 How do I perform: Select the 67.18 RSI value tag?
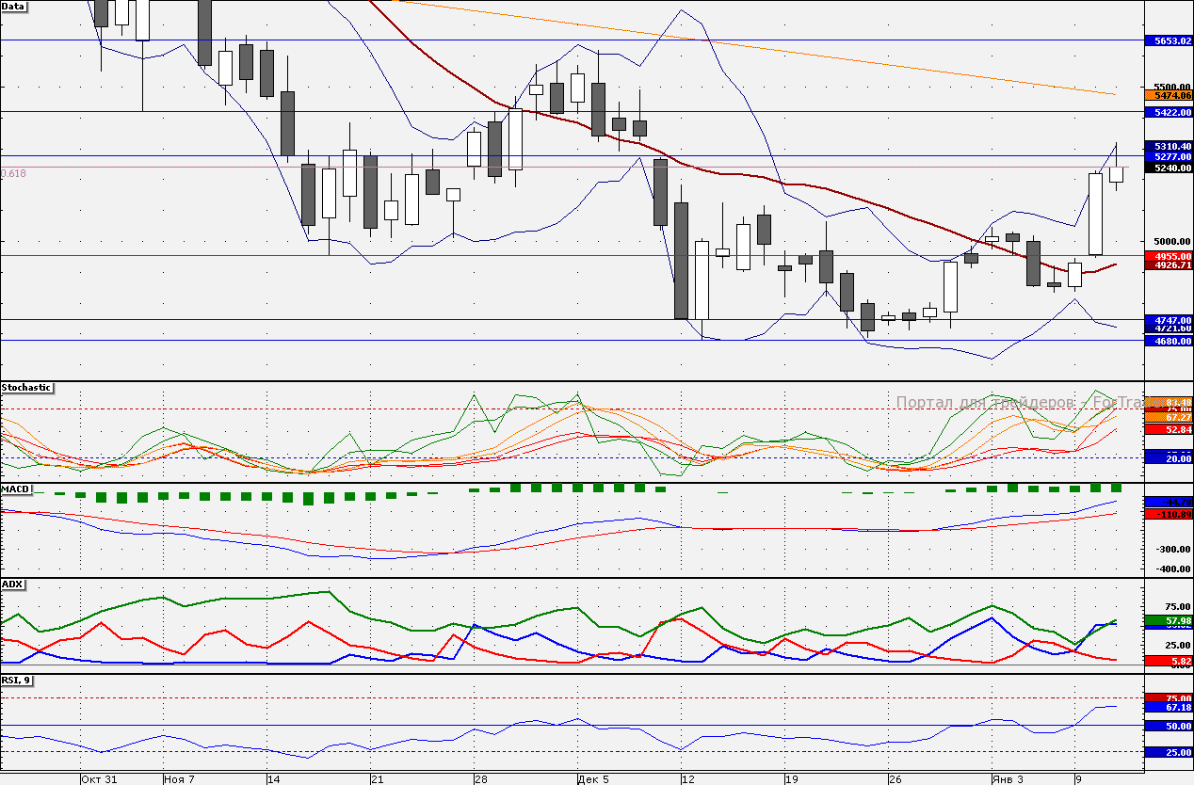(x=1168, y=707)
